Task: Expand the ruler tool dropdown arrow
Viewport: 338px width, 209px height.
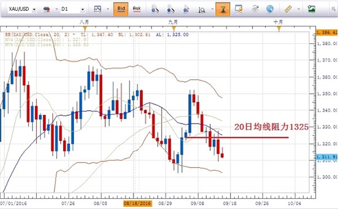Action: 299,9
